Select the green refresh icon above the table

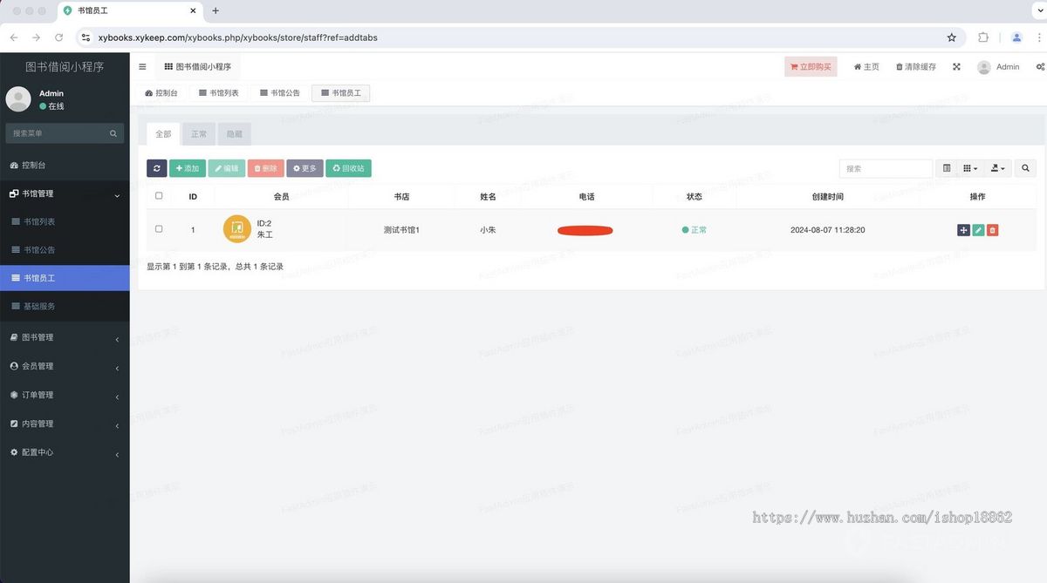click(x=157, y=167)
